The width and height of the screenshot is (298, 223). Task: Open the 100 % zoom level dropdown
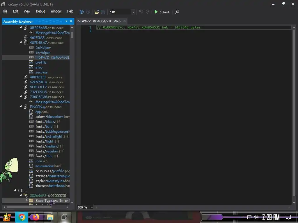pyautogui.click(x=92, y=207)
